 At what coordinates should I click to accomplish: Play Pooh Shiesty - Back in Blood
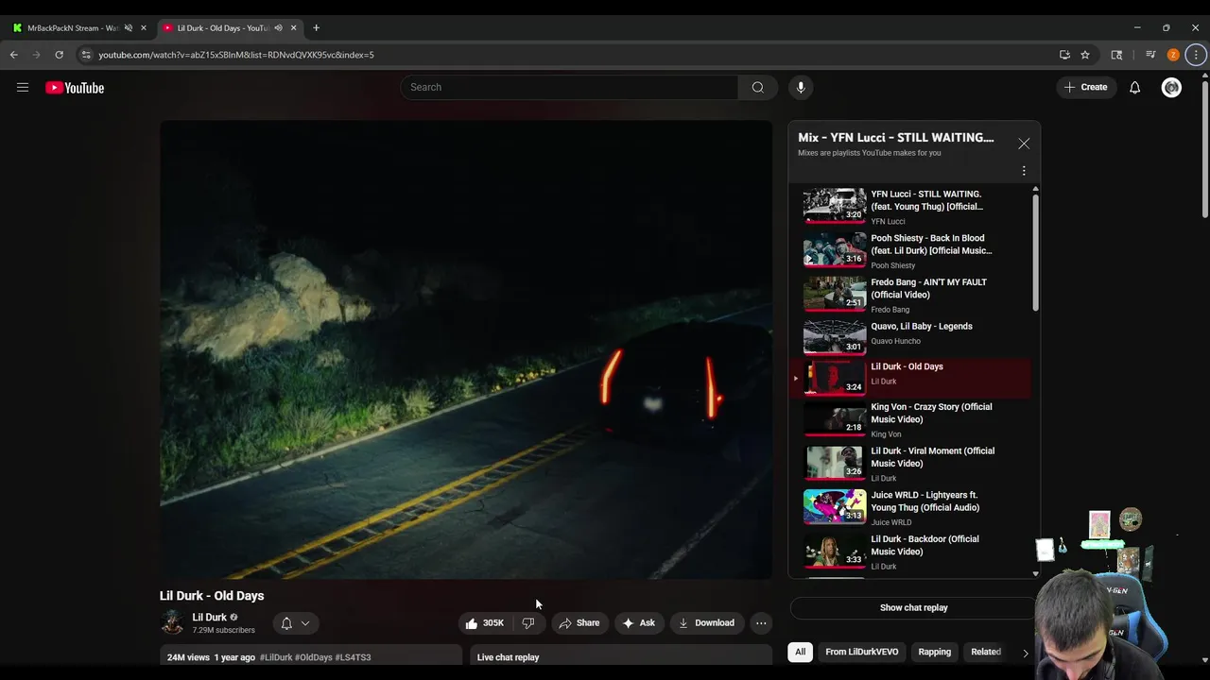(910, 251)
